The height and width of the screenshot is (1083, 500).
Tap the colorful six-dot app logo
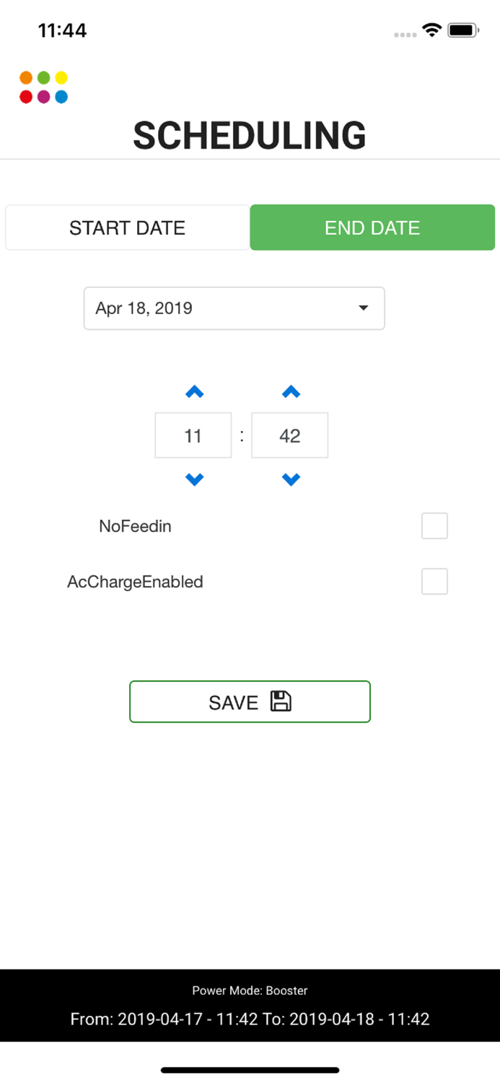coord(43,86)
